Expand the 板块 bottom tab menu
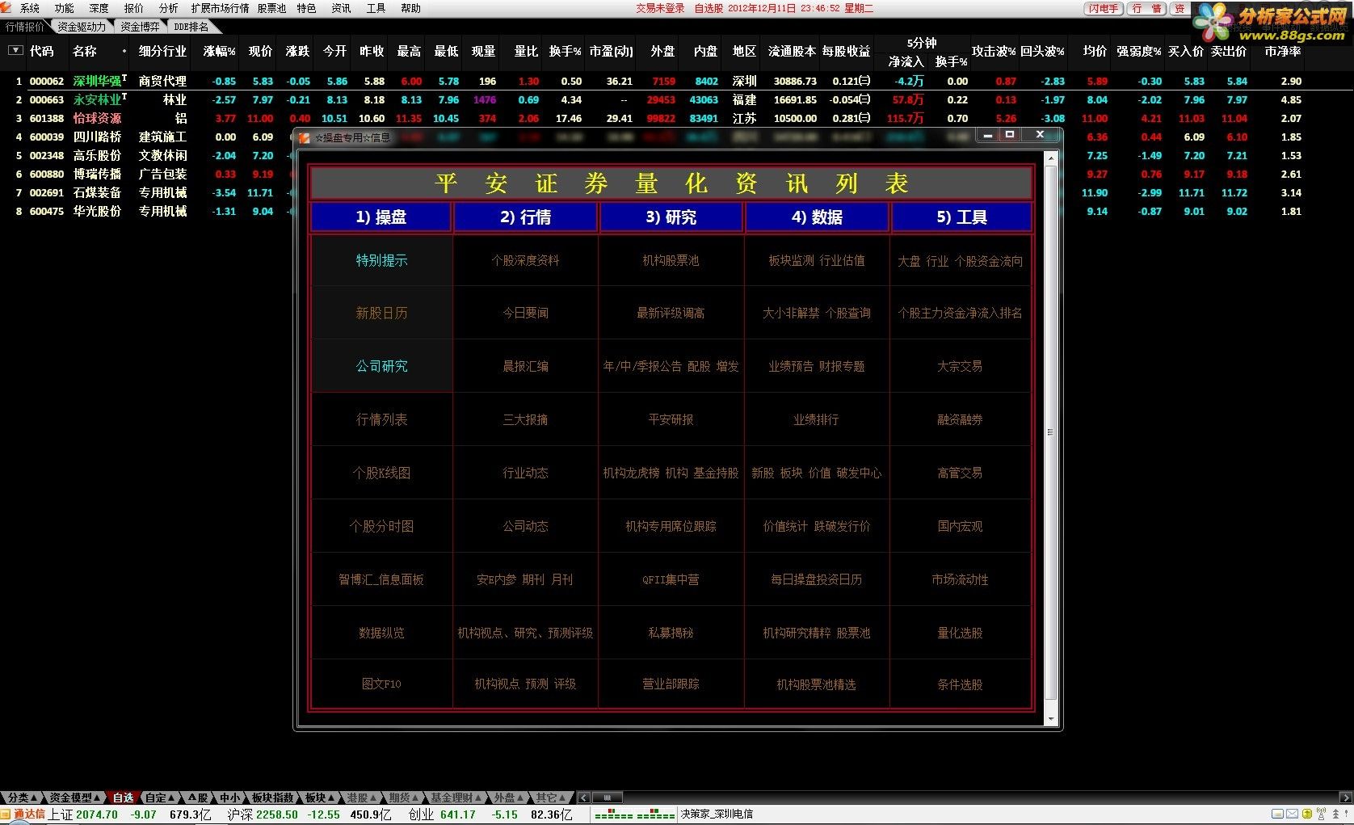 pyautogui.click(x=320, y=798)
